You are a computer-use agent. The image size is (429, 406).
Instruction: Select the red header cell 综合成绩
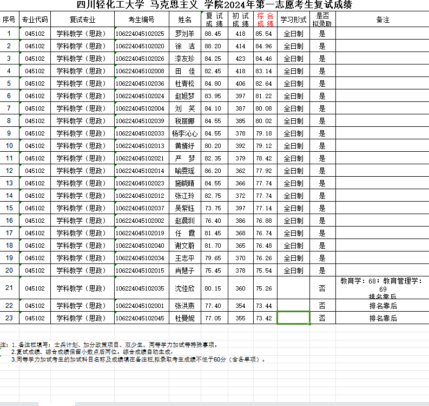click(265, 20)
